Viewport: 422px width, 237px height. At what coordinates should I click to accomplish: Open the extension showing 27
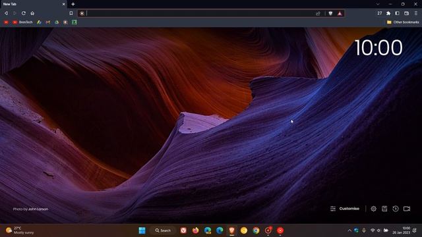pyautogui.click(x=380, y=13)
